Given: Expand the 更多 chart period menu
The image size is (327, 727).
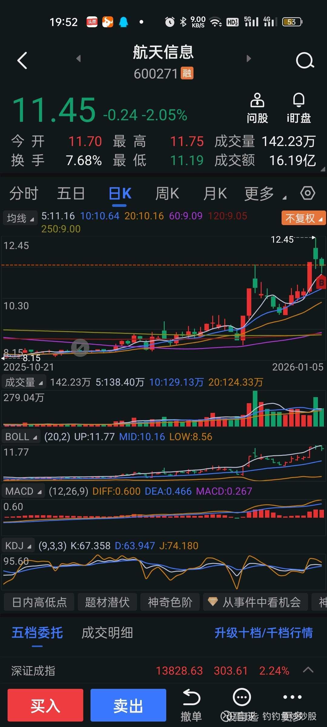Looking at the screenshot, I should tap(265, 194).
